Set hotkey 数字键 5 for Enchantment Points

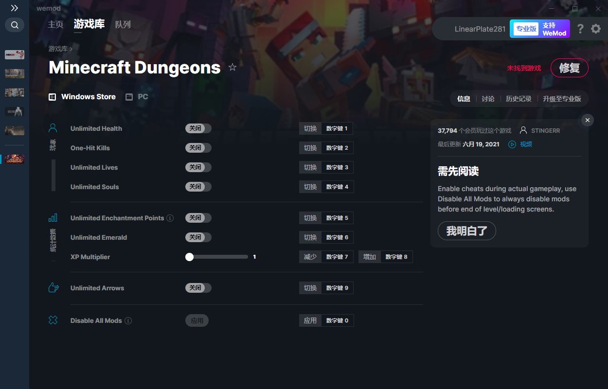coord(337,218)
